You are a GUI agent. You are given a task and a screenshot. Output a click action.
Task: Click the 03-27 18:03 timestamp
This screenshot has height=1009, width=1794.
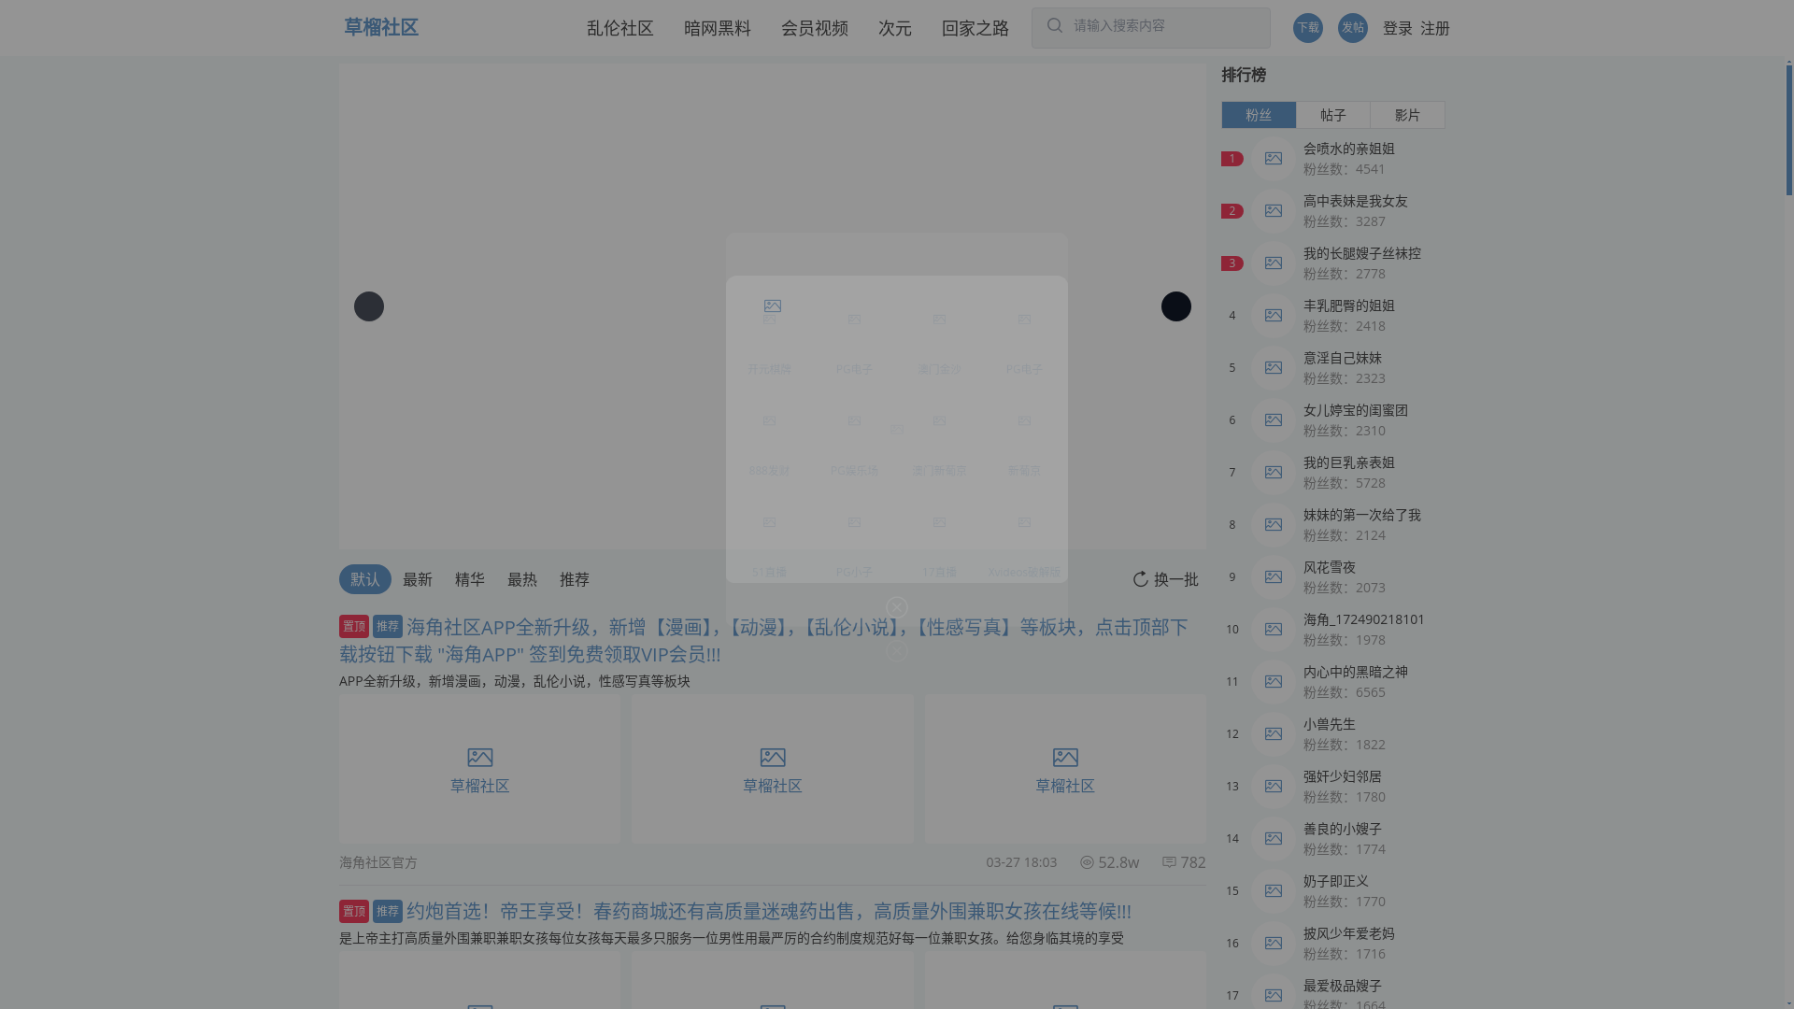point(1021,862)
